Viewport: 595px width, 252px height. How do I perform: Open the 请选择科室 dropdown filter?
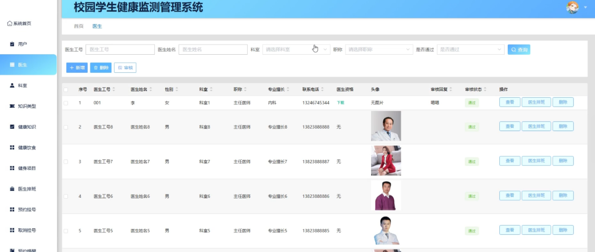click(x=296, y=50)
